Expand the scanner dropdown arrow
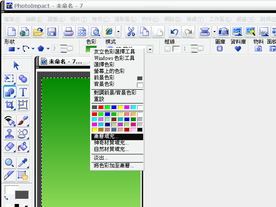276x207 pixels. click(214, 31)
